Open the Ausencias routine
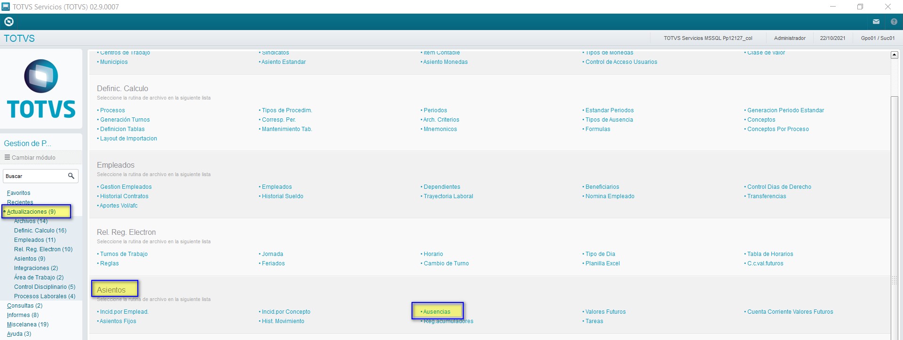The image size is (903, 340). click(437, 312)
